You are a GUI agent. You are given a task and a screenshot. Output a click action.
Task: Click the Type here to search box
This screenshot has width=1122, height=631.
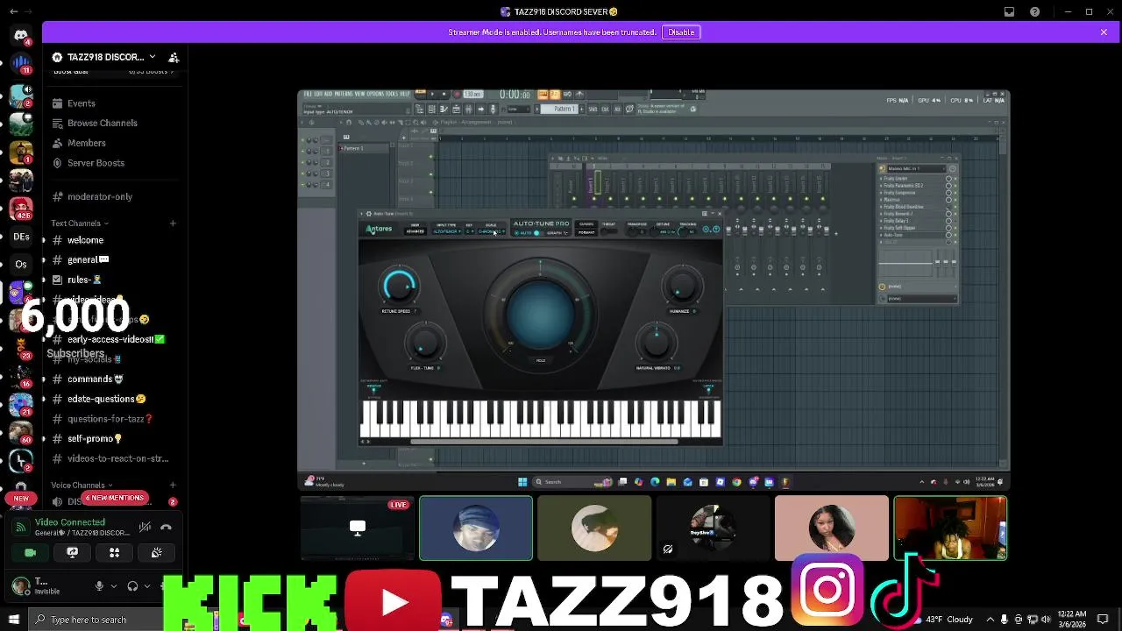[95, 620]
